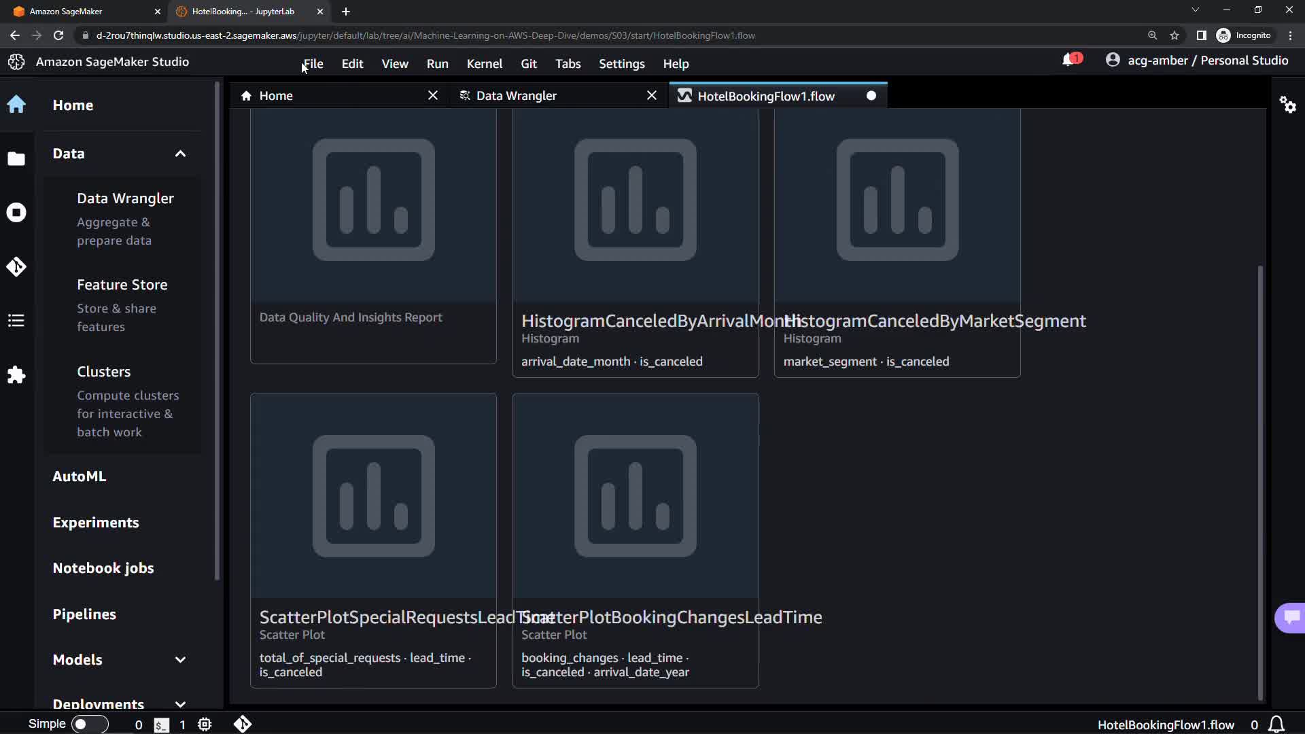1305x734 pixels.
Task: Click the notifications bell with badge
Action: tap(1070, 60)
